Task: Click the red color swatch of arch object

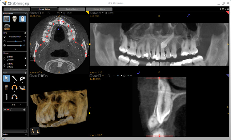Action: [x=8, y=109]
